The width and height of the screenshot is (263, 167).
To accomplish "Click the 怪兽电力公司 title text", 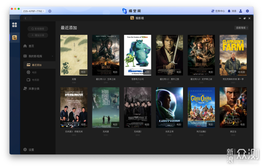I will pos(137,79).
